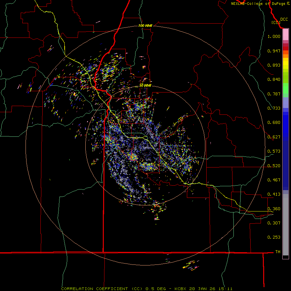Image resolution: width=291 pixels, height=291 pixels.
Task: Pick the light pink segment of color bar
Action: tap(286, 35)
